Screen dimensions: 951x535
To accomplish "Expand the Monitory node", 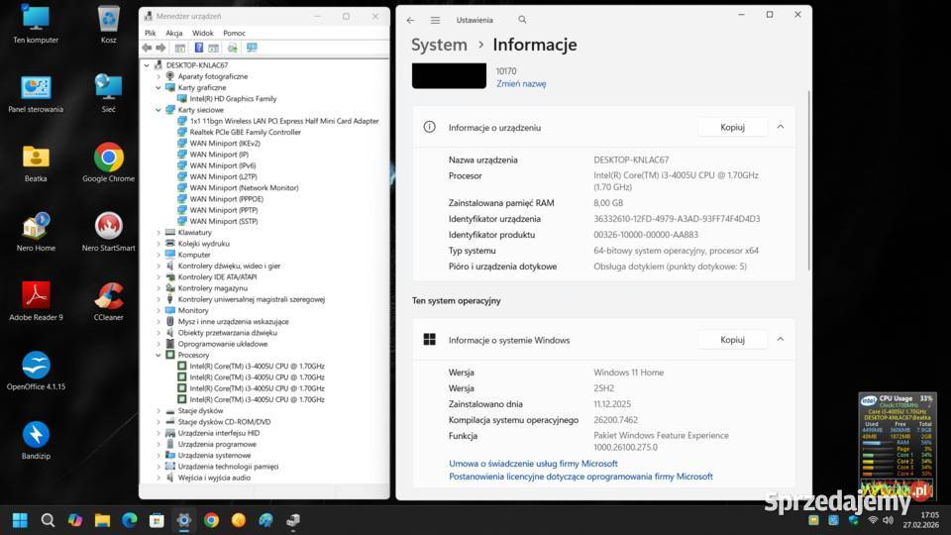I will [x=158, y=310].
